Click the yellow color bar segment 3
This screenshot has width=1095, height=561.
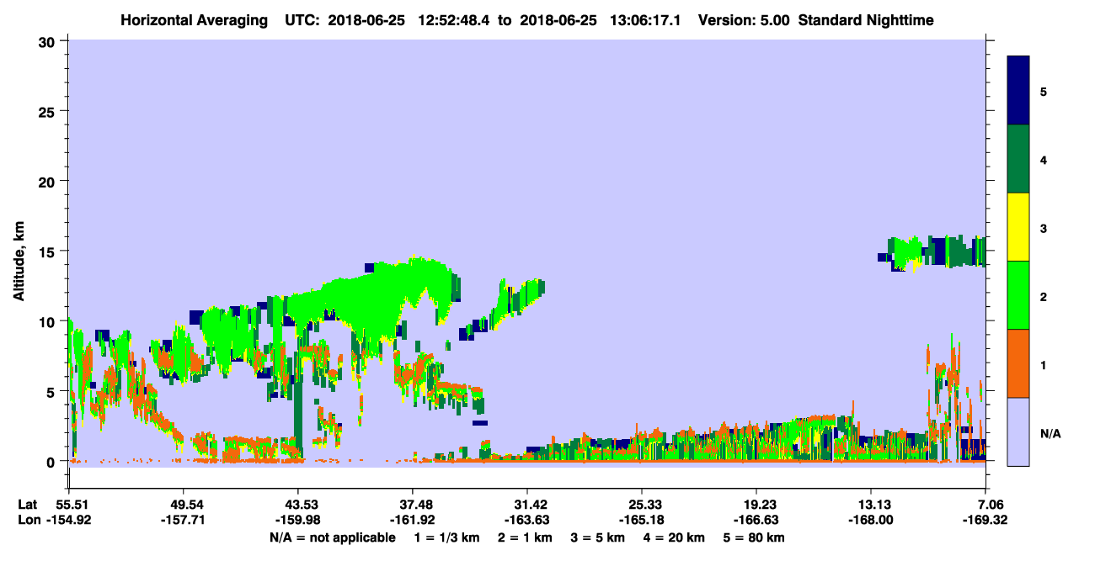click(1018, 227)
